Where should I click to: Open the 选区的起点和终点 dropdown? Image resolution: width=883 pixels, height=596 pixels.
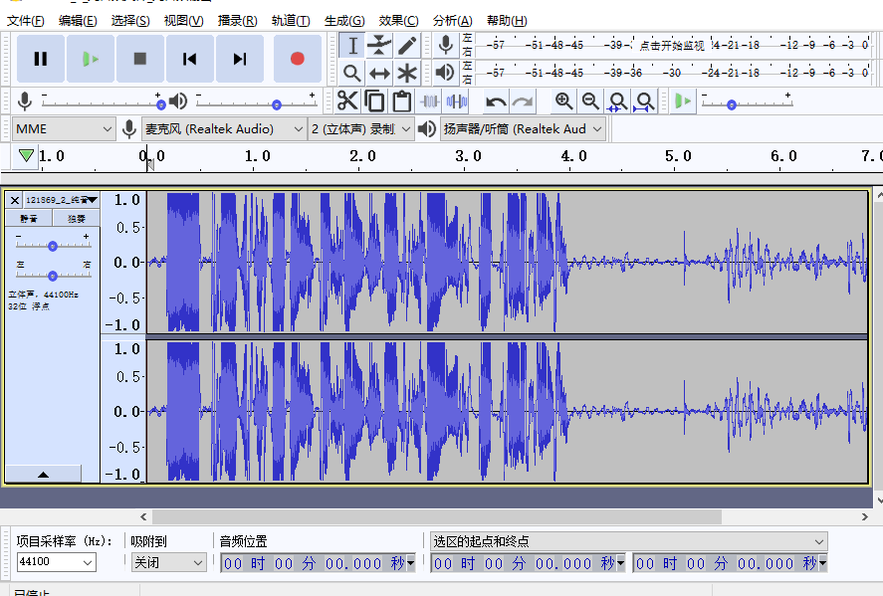tap(628, 541)
